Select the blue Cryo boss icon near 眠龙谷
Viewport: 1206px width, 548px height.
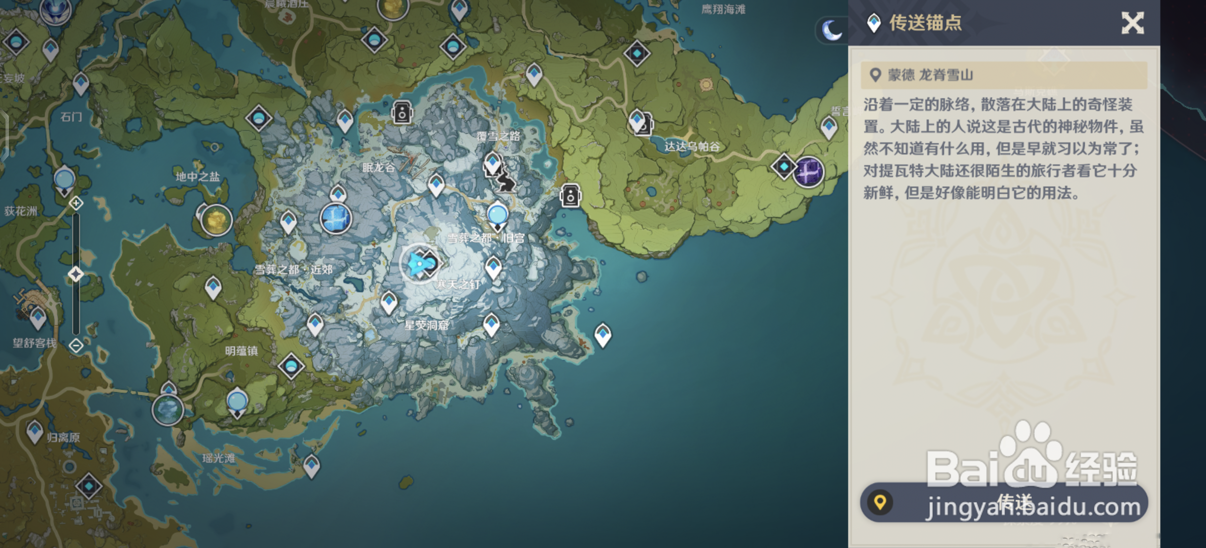[x=336, y=219]
